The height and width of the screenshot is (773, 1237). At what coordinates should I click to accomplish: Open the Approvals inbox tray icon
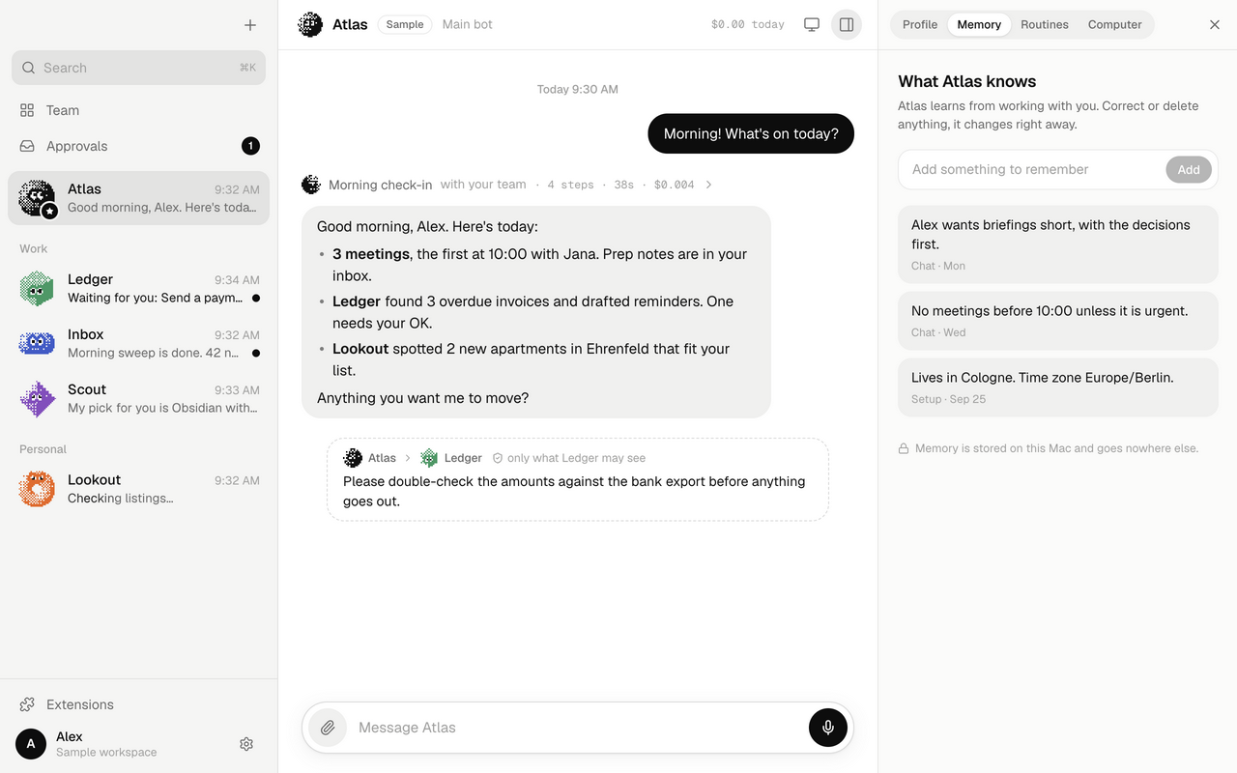[27, 146]
